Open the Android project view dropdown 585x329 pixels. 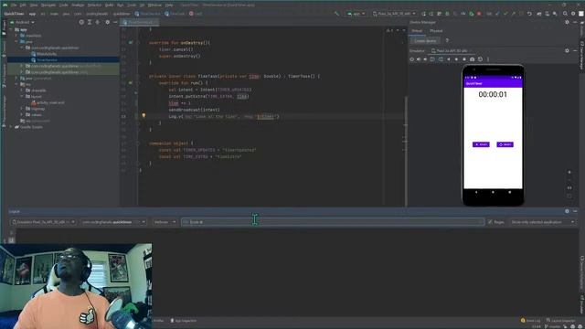(x=22, y=22)
